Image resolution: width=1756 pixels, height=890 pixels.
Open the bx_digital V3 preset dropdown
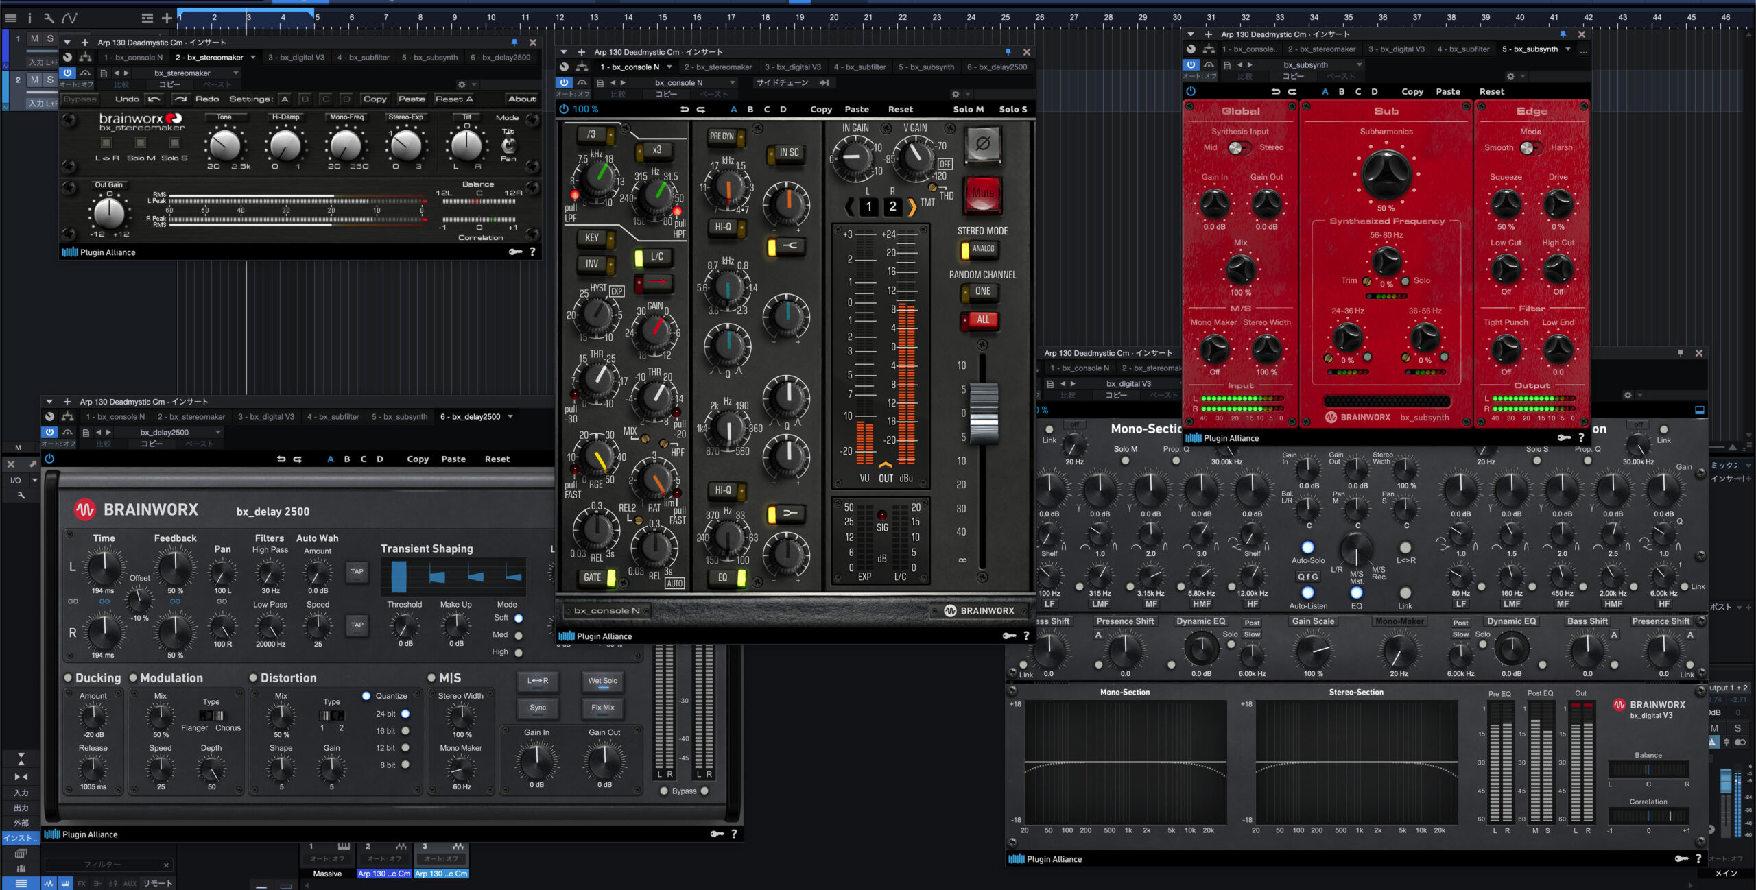click(x=1128, y=384)
